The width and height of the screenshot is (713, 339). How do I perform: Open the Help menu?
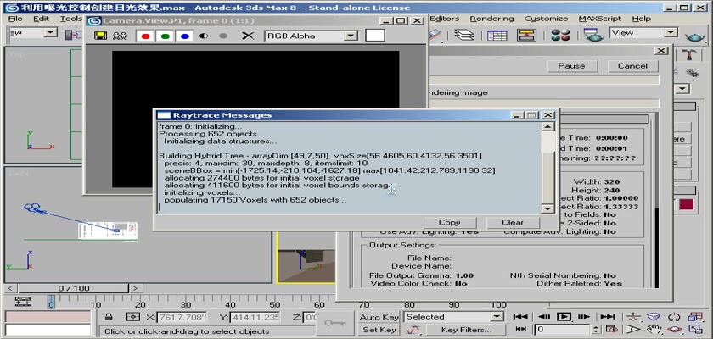tap(641, 19)
